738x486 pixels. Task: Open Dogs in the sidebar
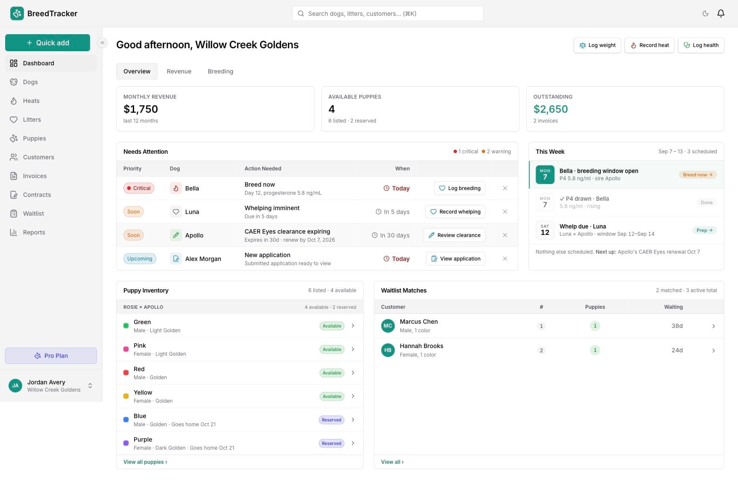(51, 82)
